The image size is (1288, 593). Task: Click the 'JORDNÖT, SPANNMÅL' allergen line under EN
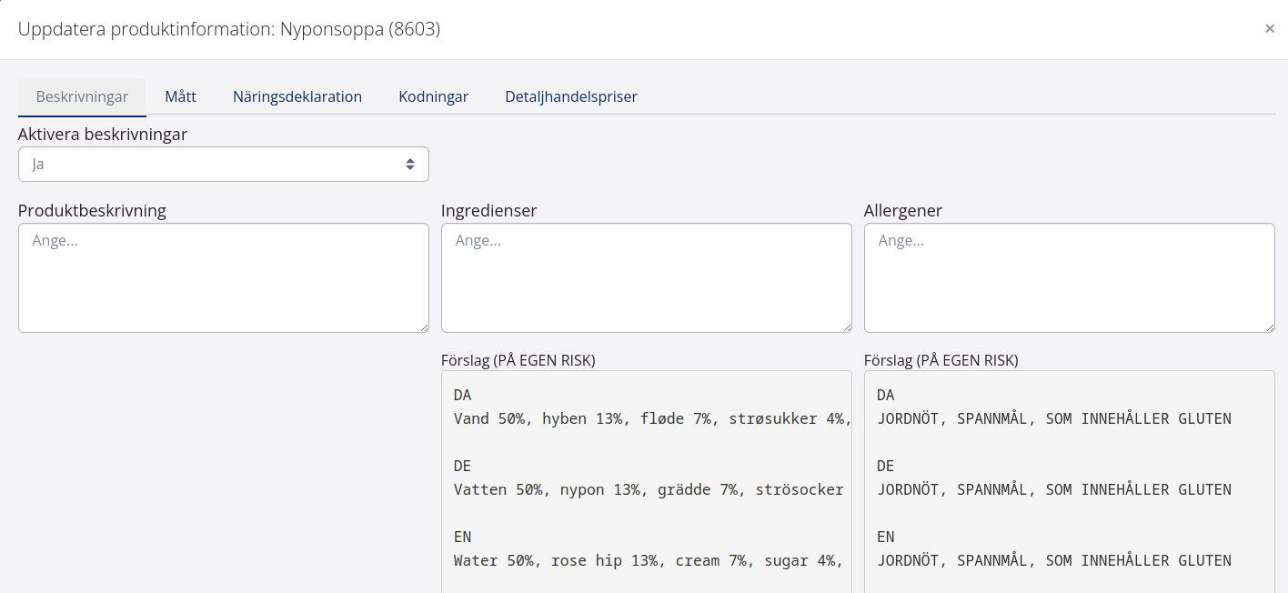(1054, 560)
